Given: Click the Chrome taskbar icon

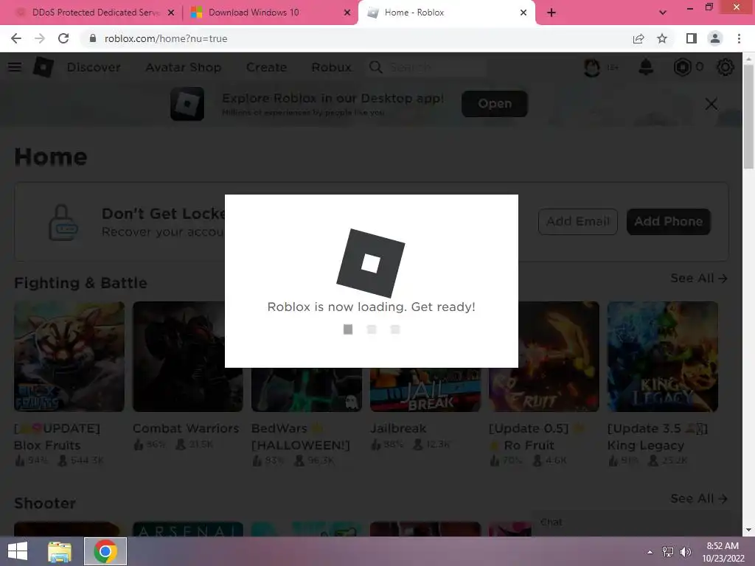Looking at the screenshot, I should pos(105,551).
